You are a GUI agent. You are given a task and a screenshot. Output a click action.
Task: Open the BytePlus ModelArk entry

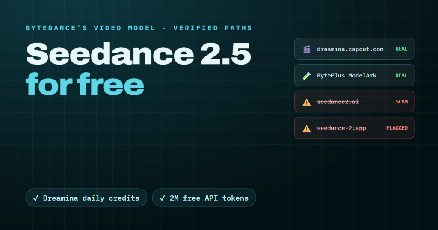click(354, 75)
